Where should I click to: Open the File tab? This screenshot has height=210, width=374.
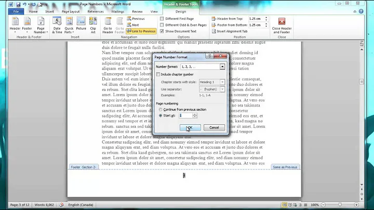coord(16,11)
